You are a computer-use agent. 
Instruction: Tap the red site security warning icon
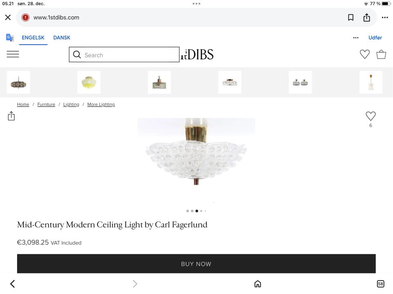point(25,18)
